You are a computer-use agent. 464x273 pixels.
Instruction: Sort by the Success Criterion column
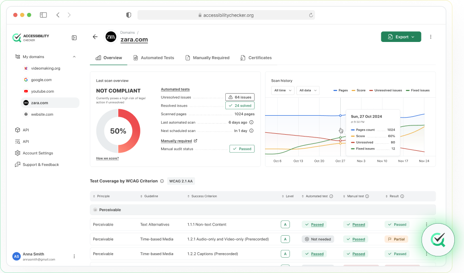click(x=202, y=196)
